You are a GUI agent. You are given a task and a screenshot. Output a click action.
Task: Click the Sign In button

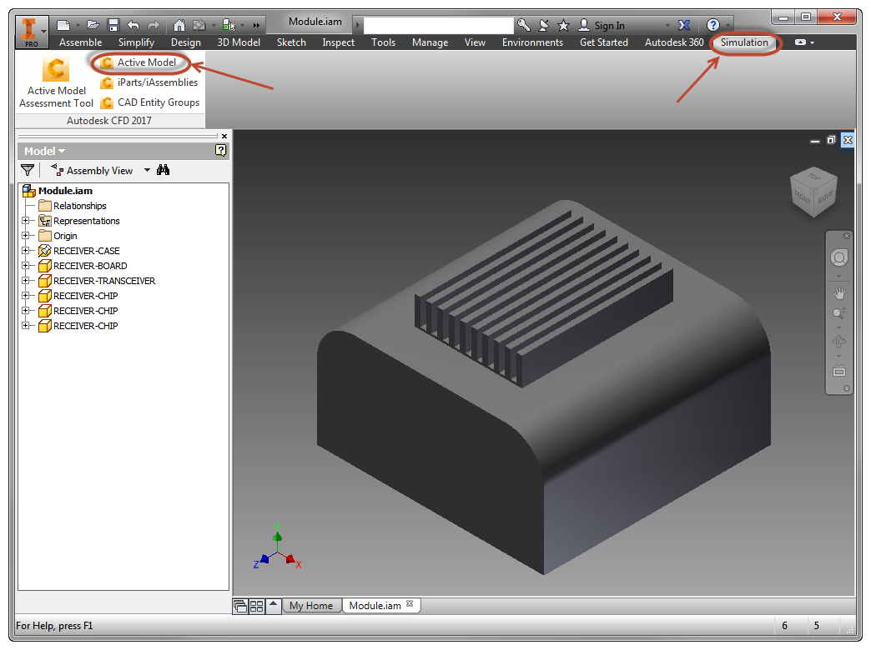click(x=602, y=25)
